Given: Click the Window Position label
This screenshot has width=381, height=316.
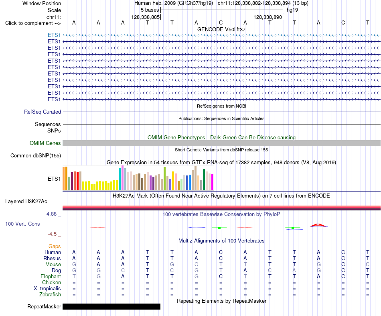Looking at the screenshot, I should point(42,3).
